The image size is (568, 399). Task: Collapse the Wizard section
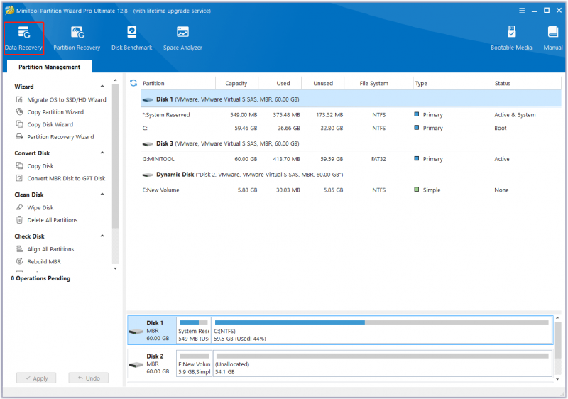pyautogui.click(x=102, y=87)
